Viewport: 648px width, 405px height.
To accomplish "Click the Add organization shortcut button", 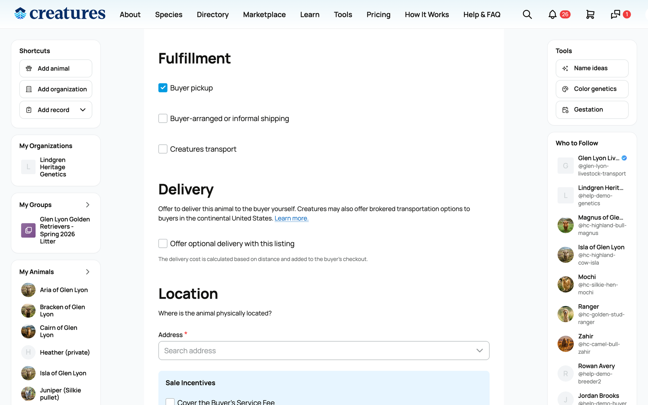I will click(56, 89).
